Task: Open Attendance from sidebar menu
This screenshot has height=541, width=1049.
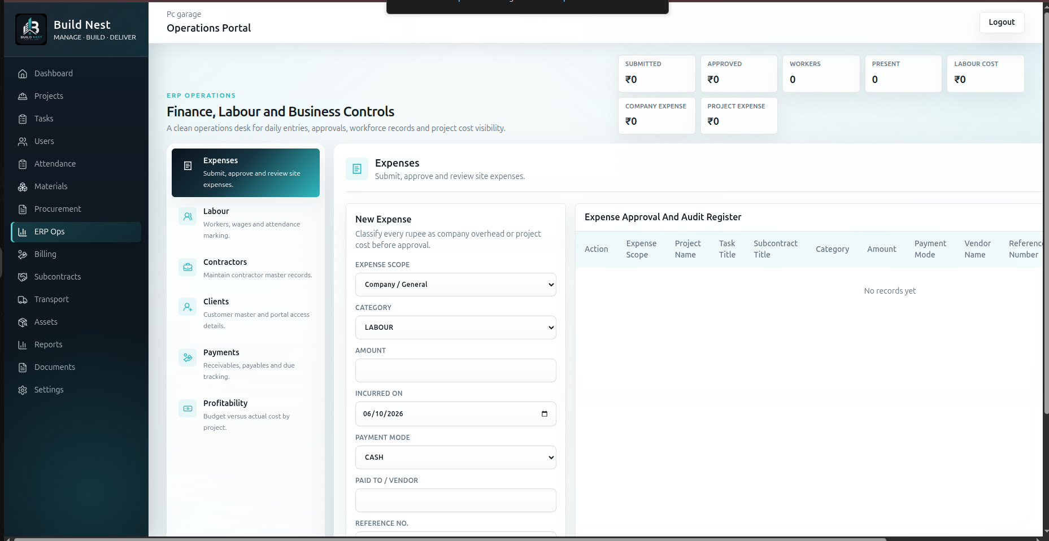Action: coord(76,164)
